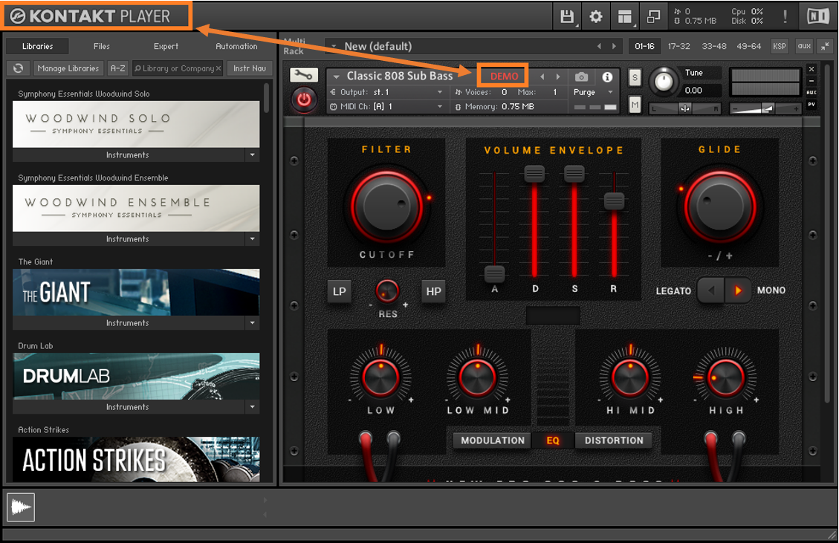Toggle PV button on instrument header
839x543 pixels.
[812, 104]
